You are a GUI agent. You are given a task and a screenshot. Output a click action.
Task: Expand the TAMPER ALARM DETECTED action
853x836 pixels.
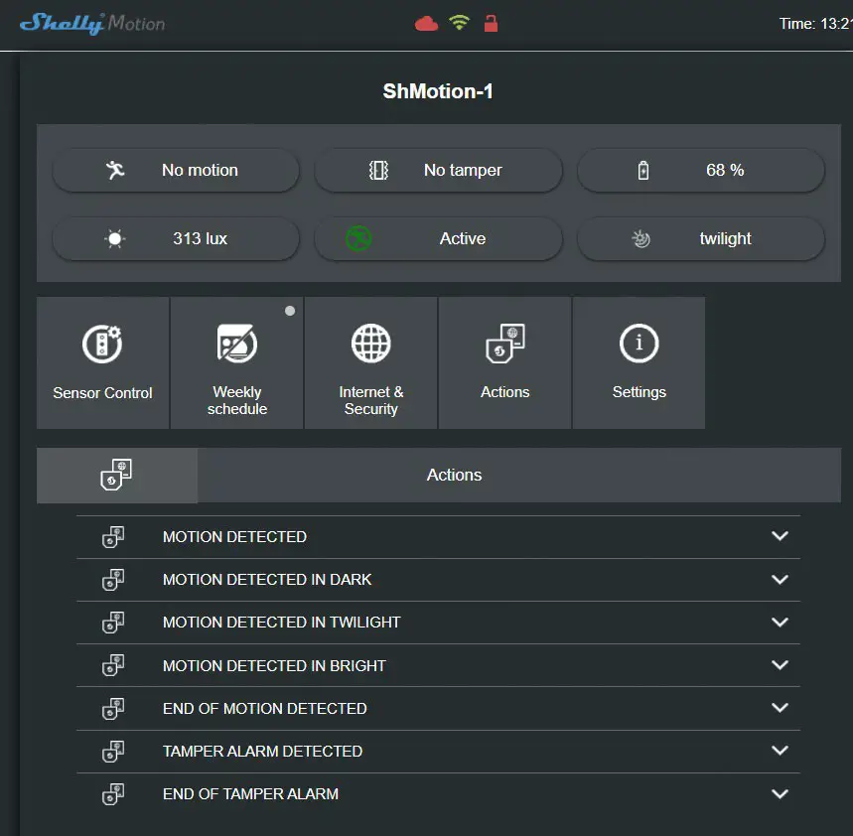tap(780, 751)
